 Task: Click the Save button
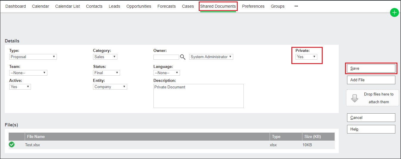click(371, 68)
